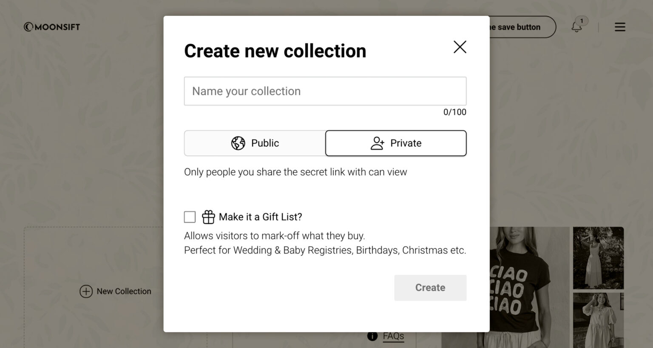The image size is (653, 348).
Task: Keep the collection set to Private
Action: [x=396, y=143]
